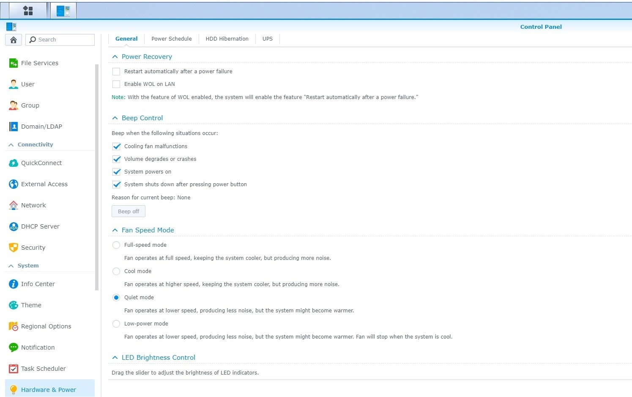Enable restart automatically after power failure
632x397 pixels.
[116, 72]
